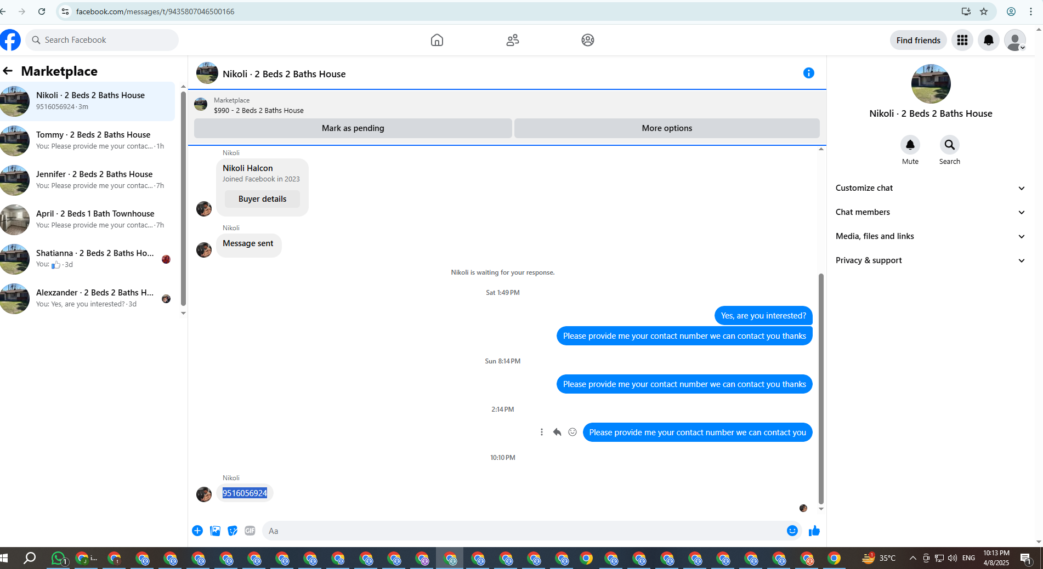Go back using the Marketplace back arrow
Screen dimensions: 1043x569
[x=8, y=71]
